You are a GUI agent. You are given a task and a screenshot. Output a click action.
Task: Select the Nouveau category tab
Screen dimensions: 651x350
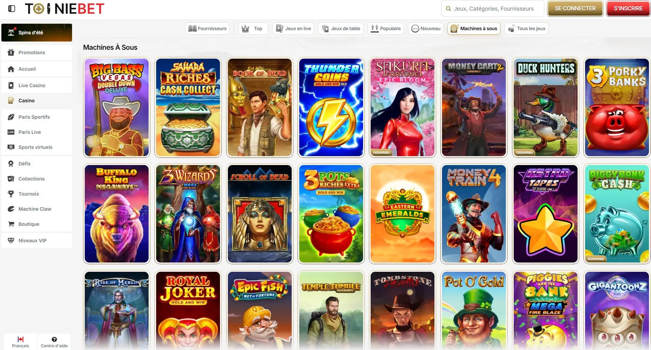(x=426, y=28)
